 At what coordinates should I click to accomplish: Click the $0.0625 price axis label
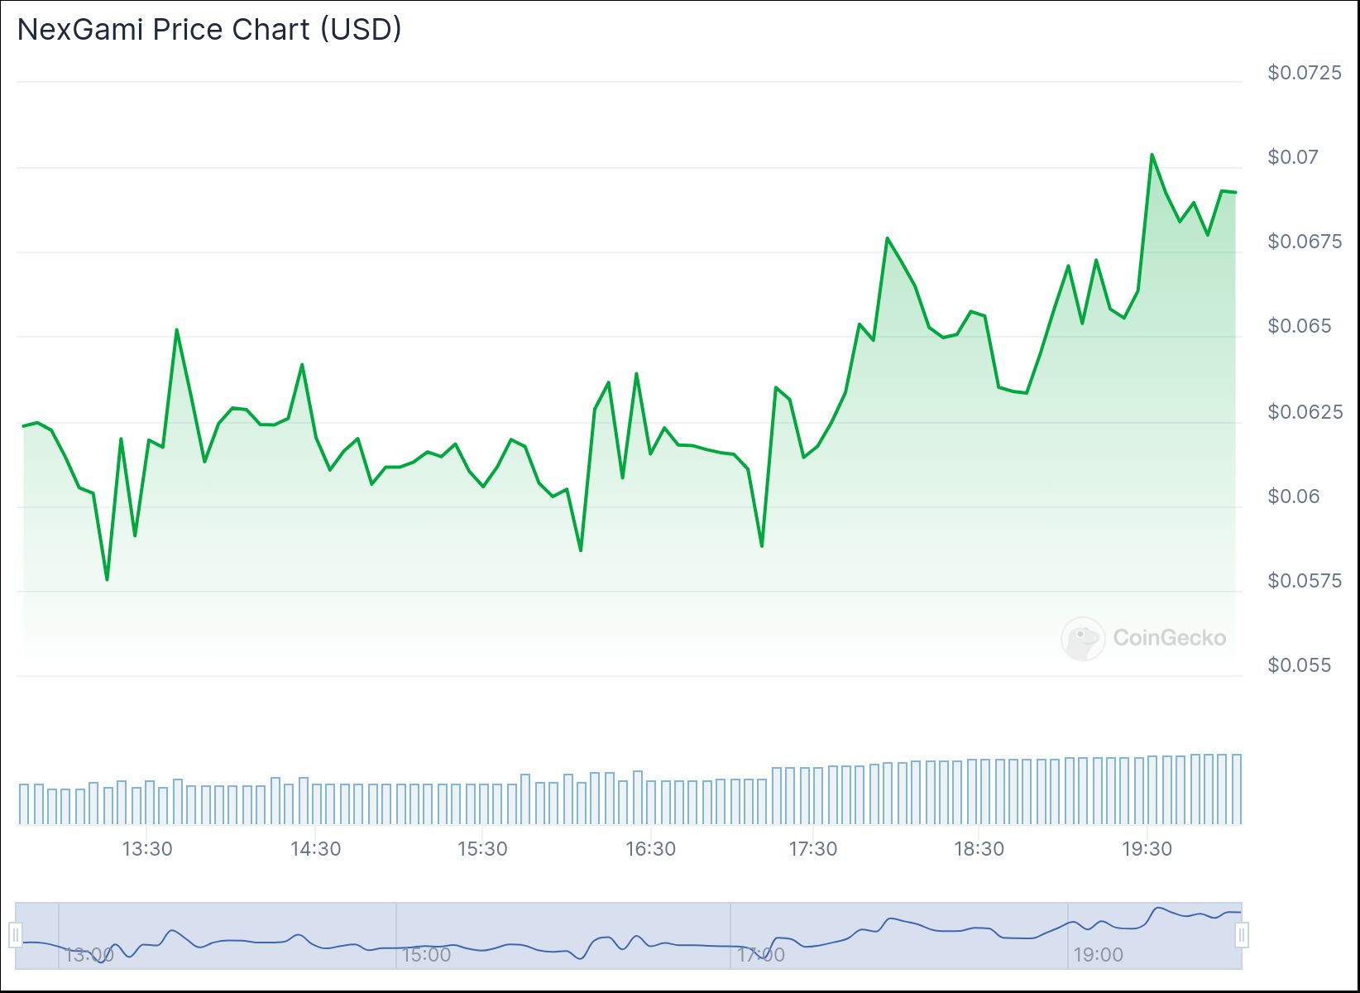tap(1305, 412)
